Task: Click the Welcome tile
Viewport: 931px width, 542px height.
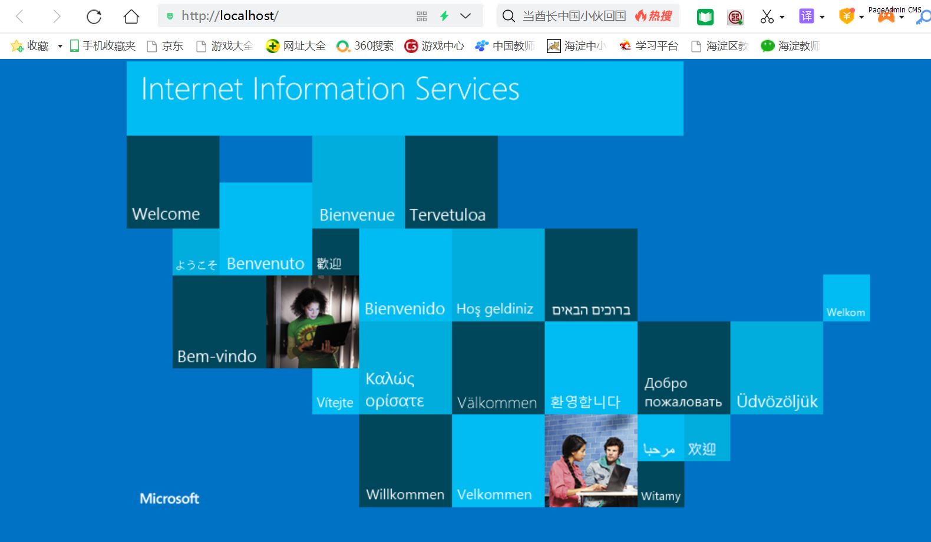Action: pyautogui.click(x=173, y=182)
